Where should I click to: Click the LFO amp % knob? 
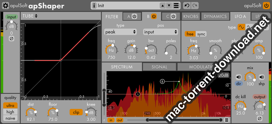click(x=259, y=50)
